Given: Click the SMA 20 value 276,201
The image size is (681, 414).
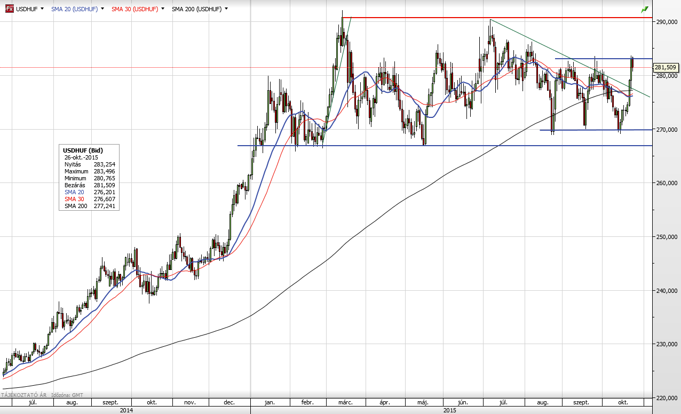Looking at the screenshot, I should pyautogui.click(x=105, y=192).
